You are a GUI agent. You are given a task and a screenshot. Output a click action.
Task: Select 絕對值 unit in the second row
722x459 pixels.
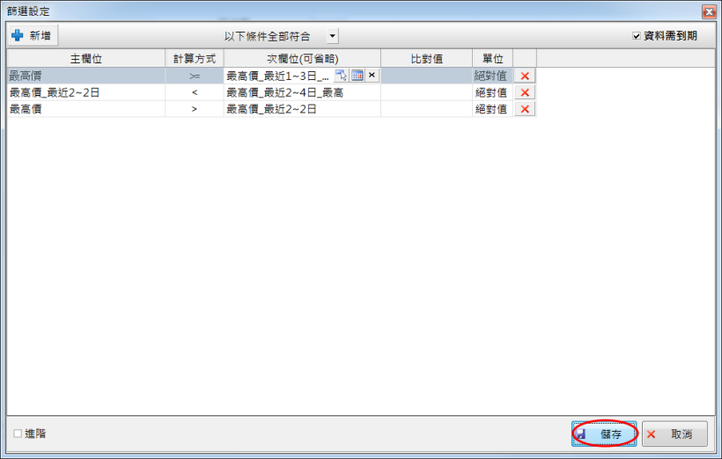pyautogui.click(x=493, y=92)
